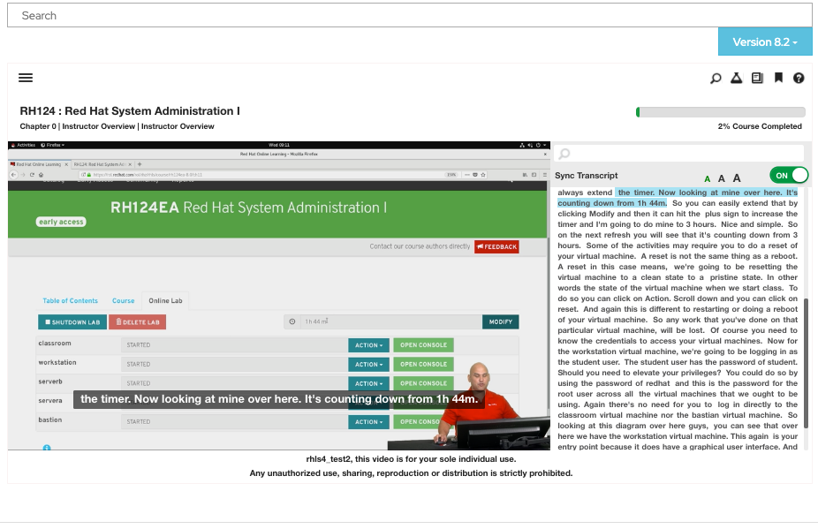The height and width of the screenshot is (529, 818).
Task: Open the ACTION dropdown for servera
Action: pyautogui.click(x=367, y=401)
